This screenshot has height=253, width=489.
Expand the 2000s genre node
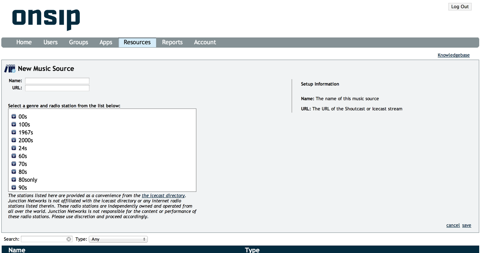(14, 140)
